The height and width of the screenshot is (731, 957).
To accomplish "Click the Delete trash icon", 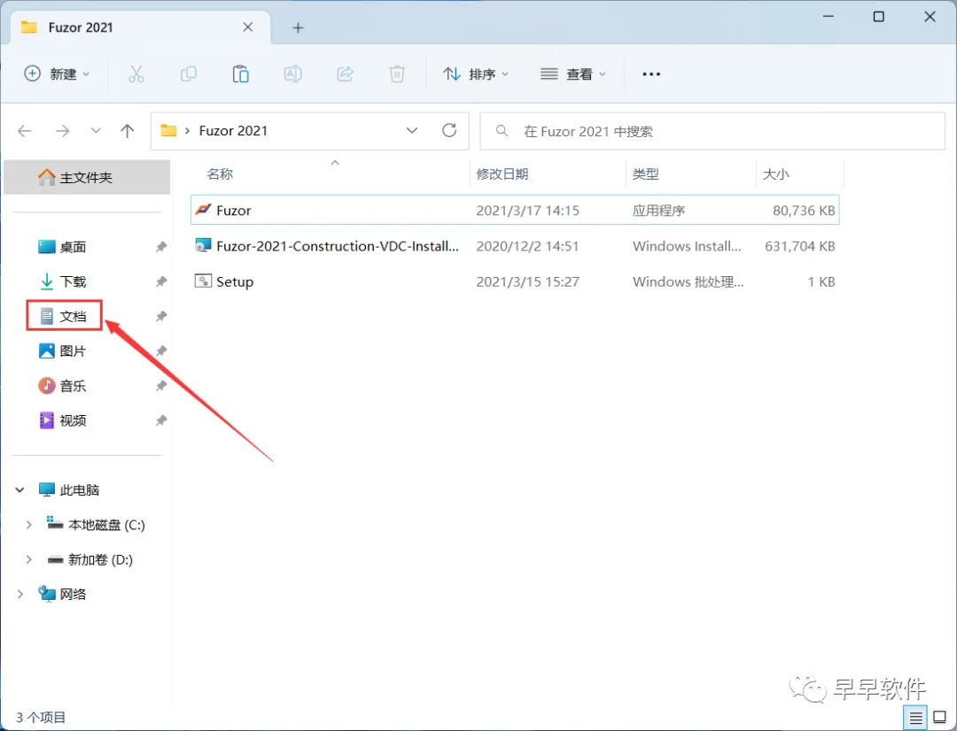I will pyautogui.click(x=397, y=73).
